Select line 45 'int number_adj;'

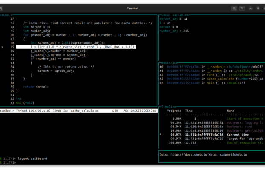tap(37, 31)
